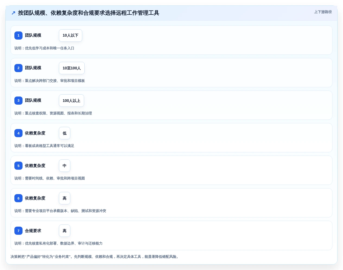The width and height of the screenshot is (343, 270).
Task: Click the 上下游路径 label
Action: click(323, 12)
